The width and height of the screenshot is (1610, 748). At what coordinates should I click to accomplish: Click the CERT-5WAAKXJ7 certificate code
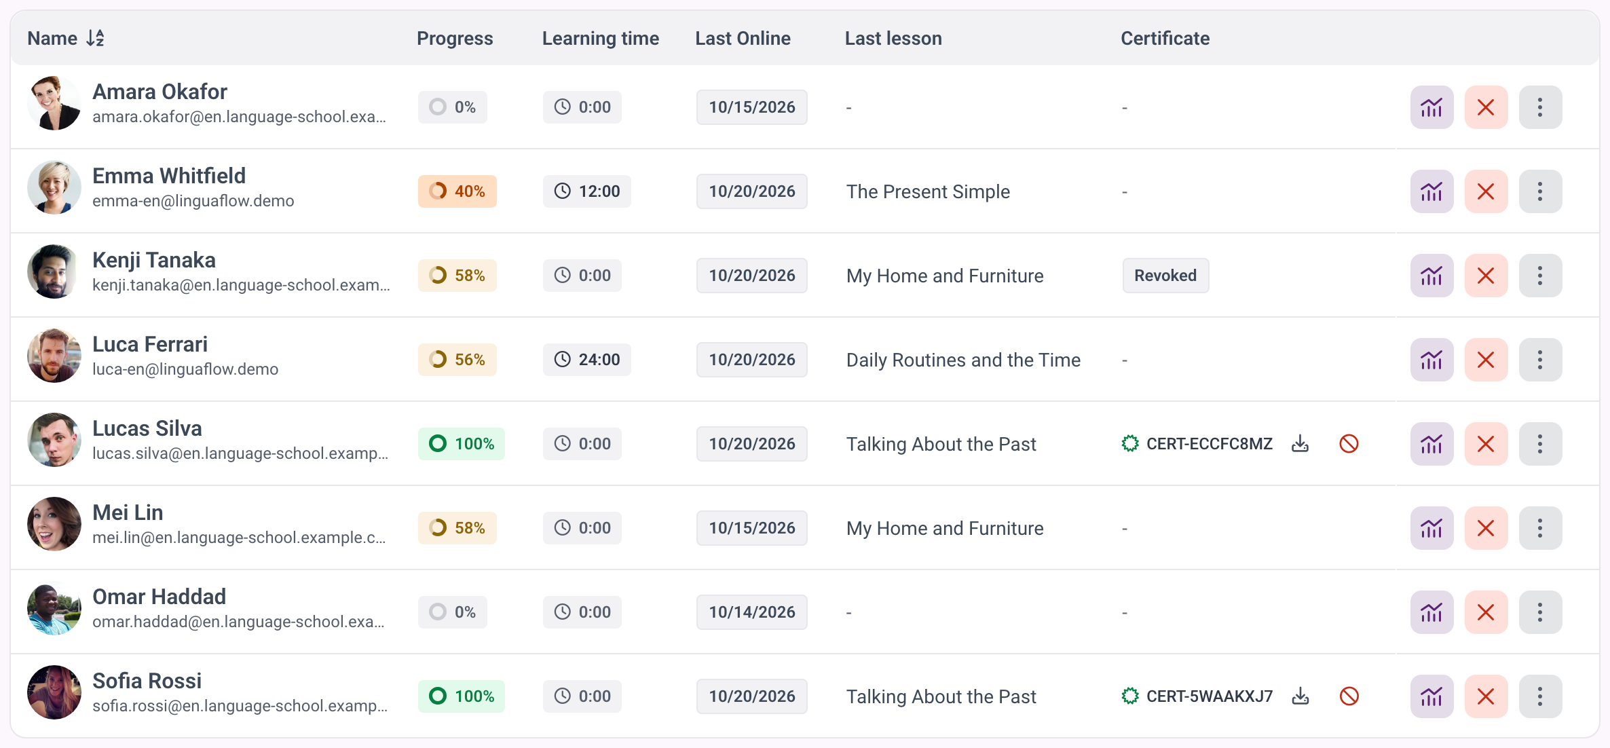click(x=1209, y=696)
